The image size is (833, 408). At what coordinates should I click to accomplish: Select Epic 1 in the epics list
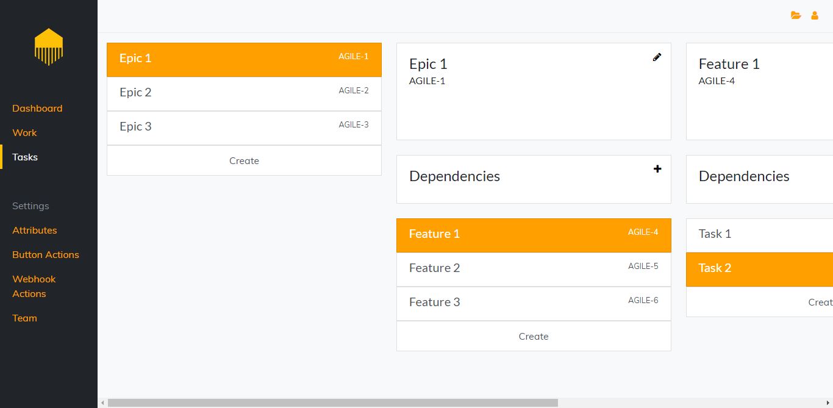[x=244, y=60]
